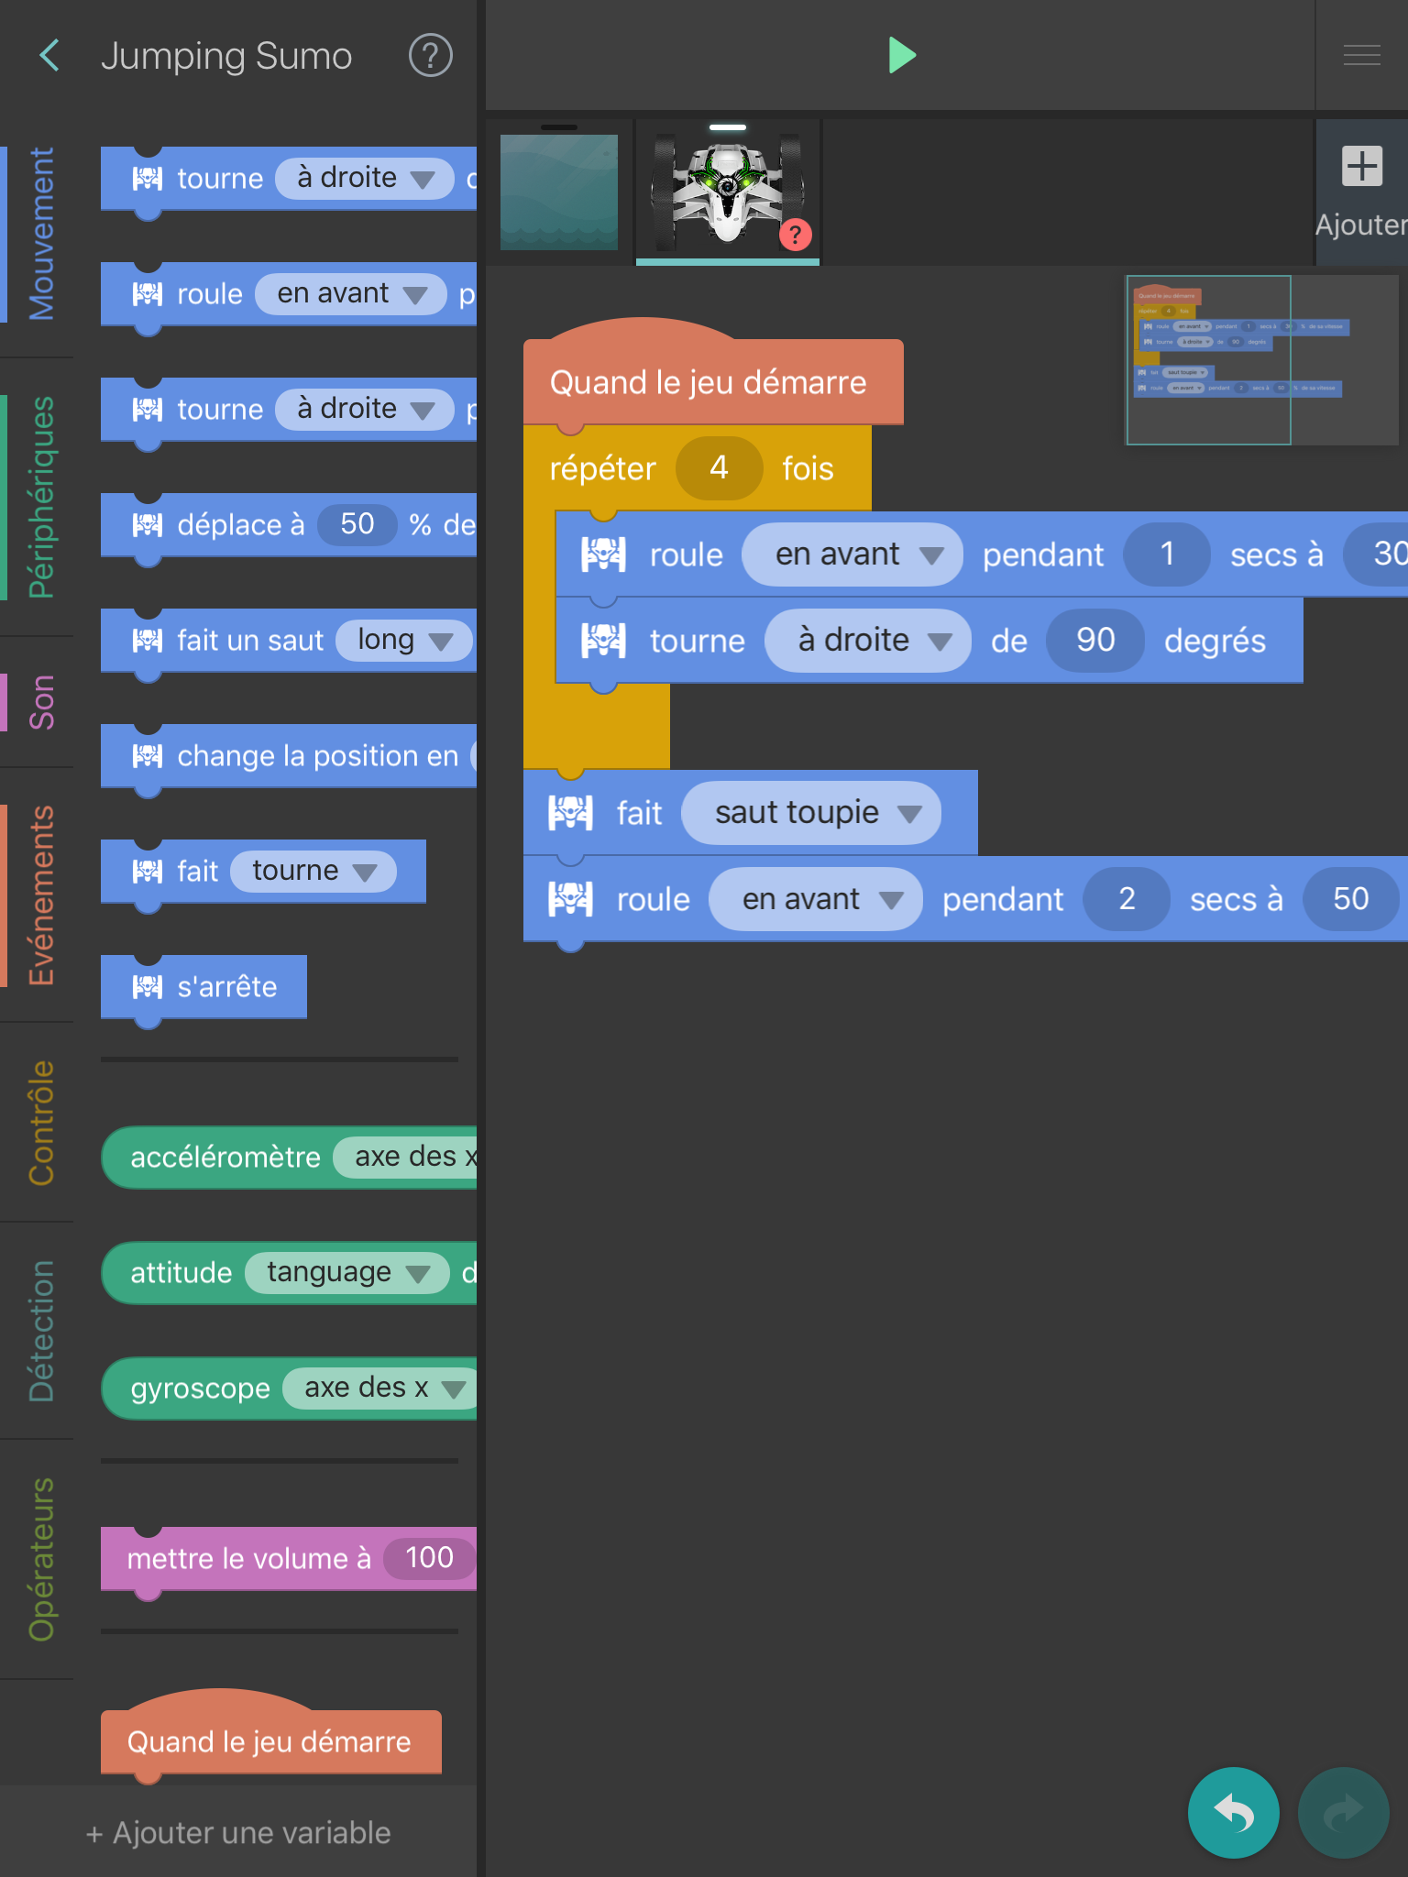Edit the 90 degrees value field

[1095, 641]
